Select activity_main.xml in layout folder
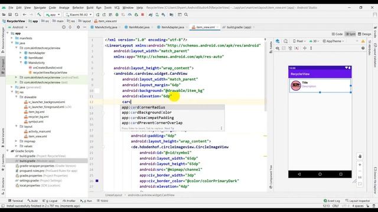 pos(40,131)
